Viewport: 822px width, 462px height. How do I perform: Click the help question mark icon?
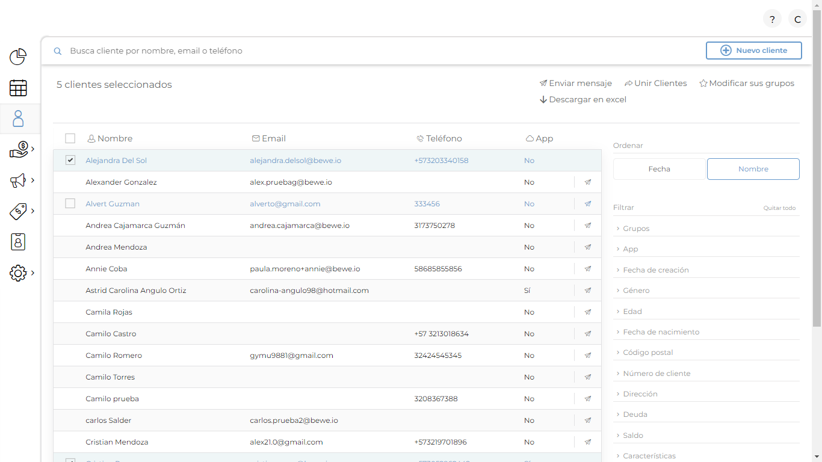click(772, 19)
